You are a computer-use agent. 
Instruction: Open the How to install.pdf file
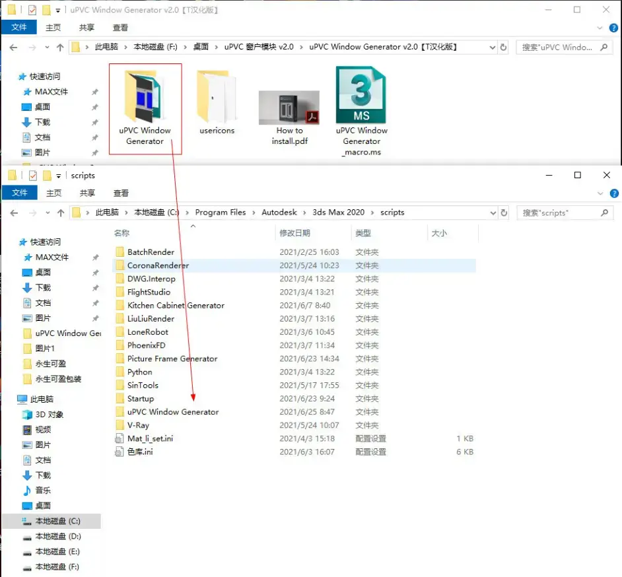click(289, 118)
